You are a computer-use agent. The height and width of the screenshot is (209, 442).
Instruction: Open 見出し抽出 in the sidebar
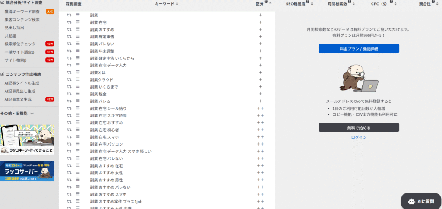(14, 28)
